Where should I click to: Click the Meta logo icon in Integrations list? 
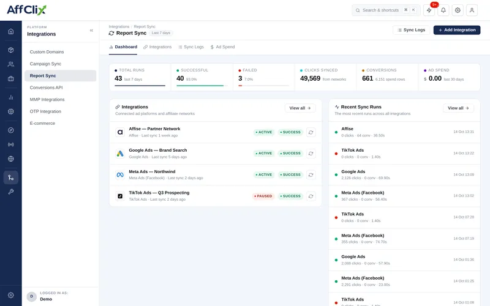click(120, 175)
